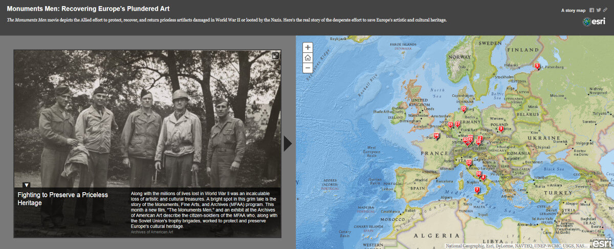
Task: Reset map to home extent
Action: 308,57
